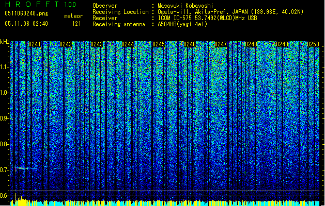Click the A504HB(yagi 4el) antenna text
The height and width of the screenshot is (206, 325).
coord(182,24)
